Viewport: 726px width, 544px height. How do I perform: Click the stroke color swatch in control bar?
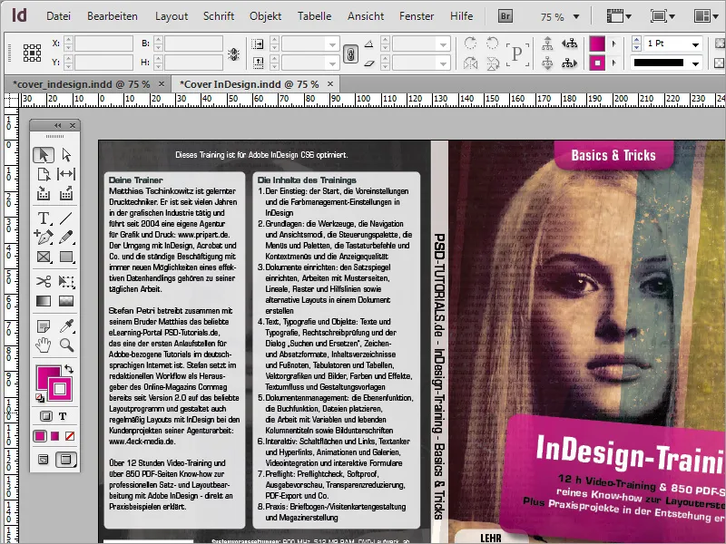(597, 63)
